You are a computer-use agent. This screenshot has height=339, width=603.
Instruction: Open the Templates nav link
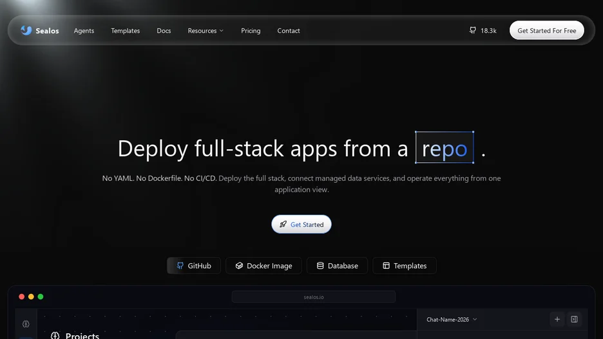(126, 31)
